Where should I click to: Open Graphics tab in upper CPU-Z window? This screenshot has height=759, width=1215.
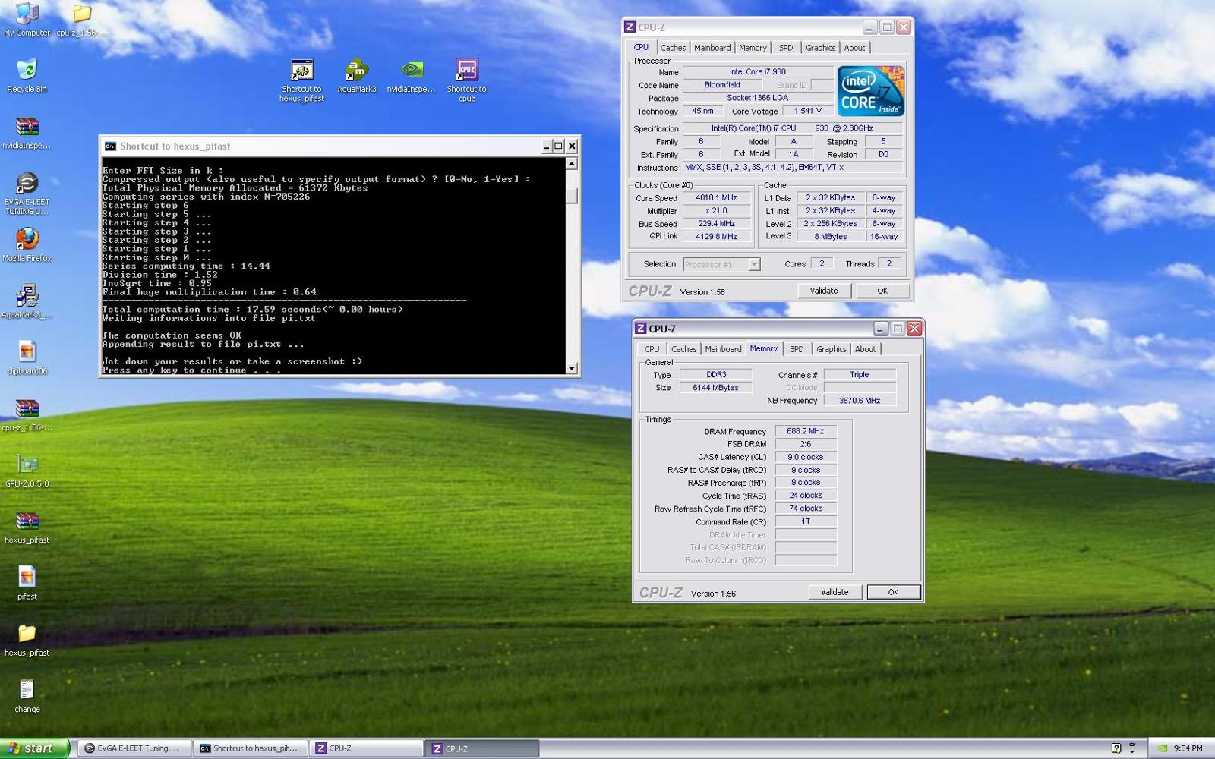[x=820, y=48]
